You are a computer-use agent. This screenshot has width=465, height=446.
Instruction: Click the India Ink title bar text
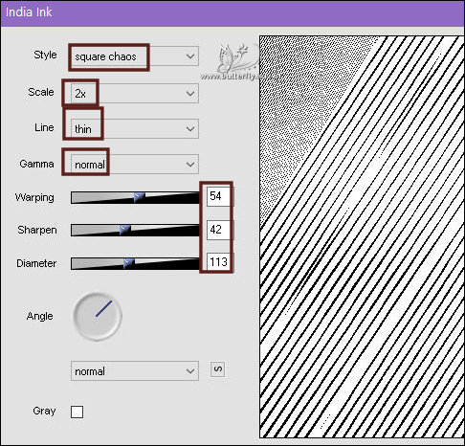(29, 12)
